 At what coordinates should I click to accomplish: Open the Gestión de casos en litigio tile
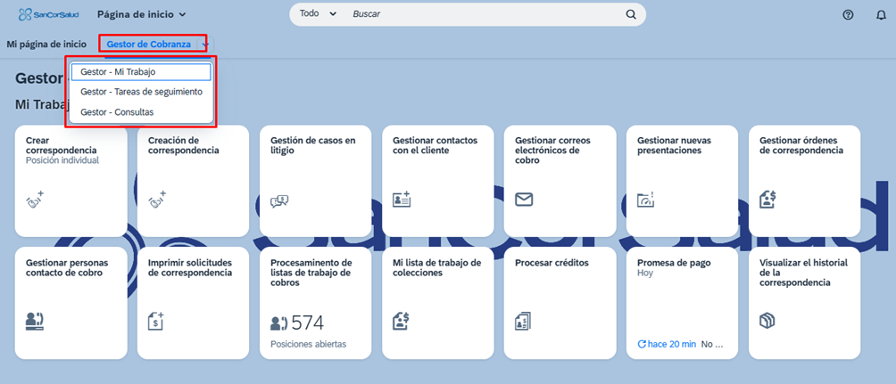[315, 180]
